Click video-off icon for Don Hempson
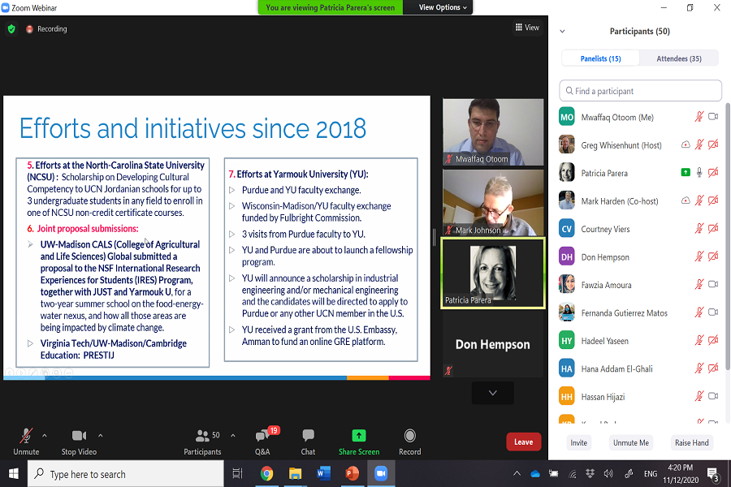 713,256
